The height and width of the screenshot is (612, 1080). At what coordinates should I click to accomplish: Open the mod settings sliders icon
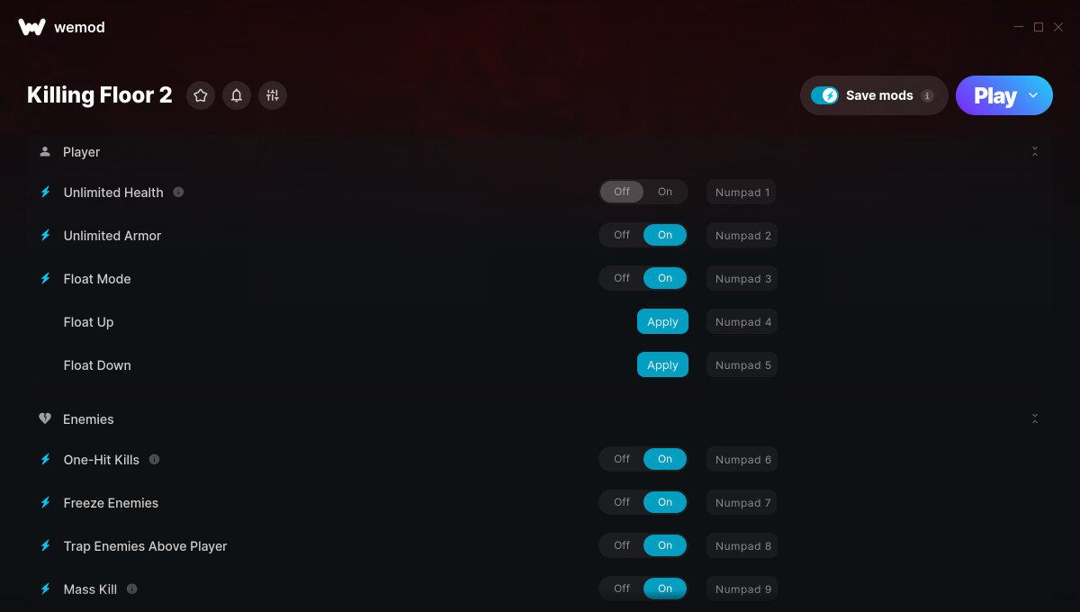coord(273,95)
